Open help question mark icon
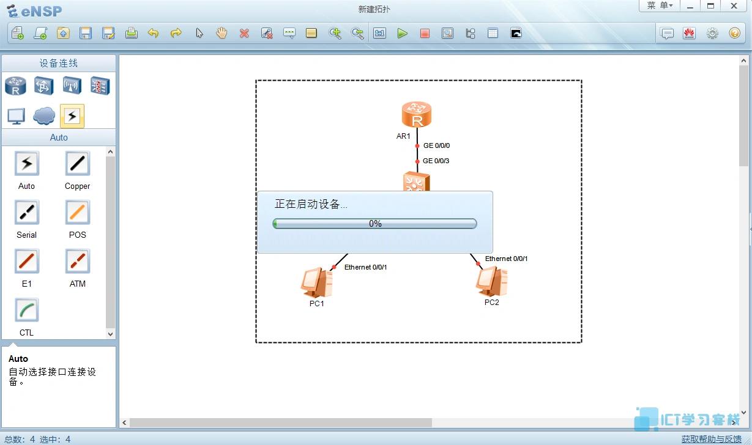 (735, 33)
